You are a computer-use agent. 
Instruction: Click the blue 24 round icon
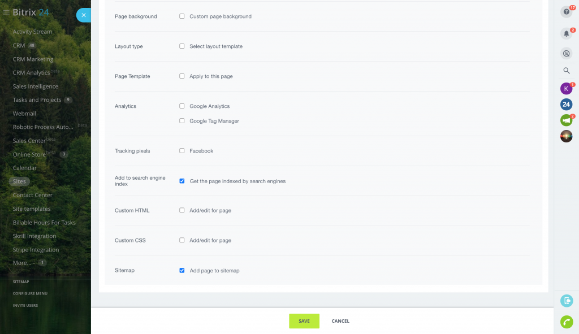click(566, 104)
